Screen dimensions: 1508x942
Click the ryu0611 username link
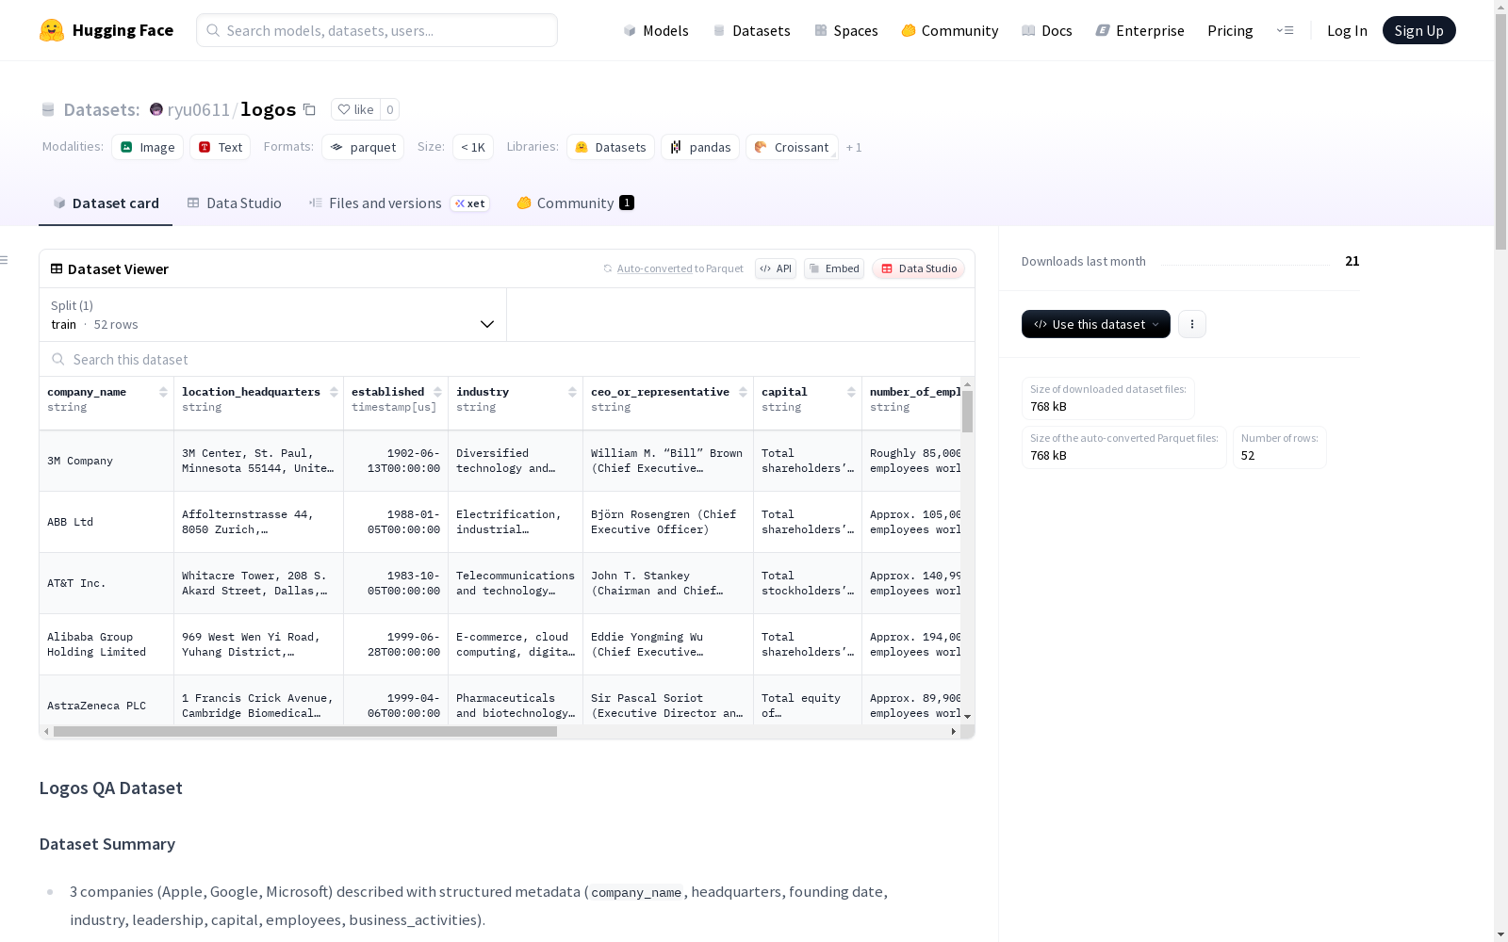click(198, 109)
